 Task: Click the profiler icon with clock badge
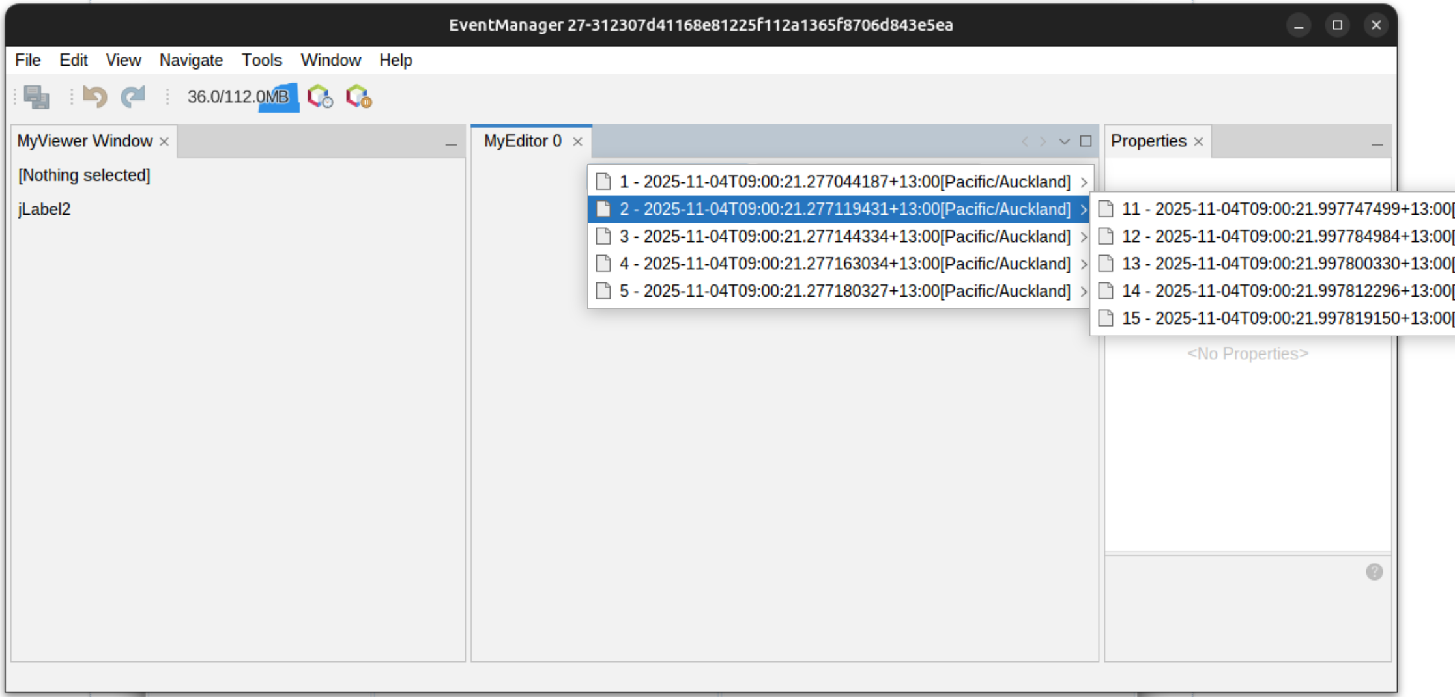320,97
